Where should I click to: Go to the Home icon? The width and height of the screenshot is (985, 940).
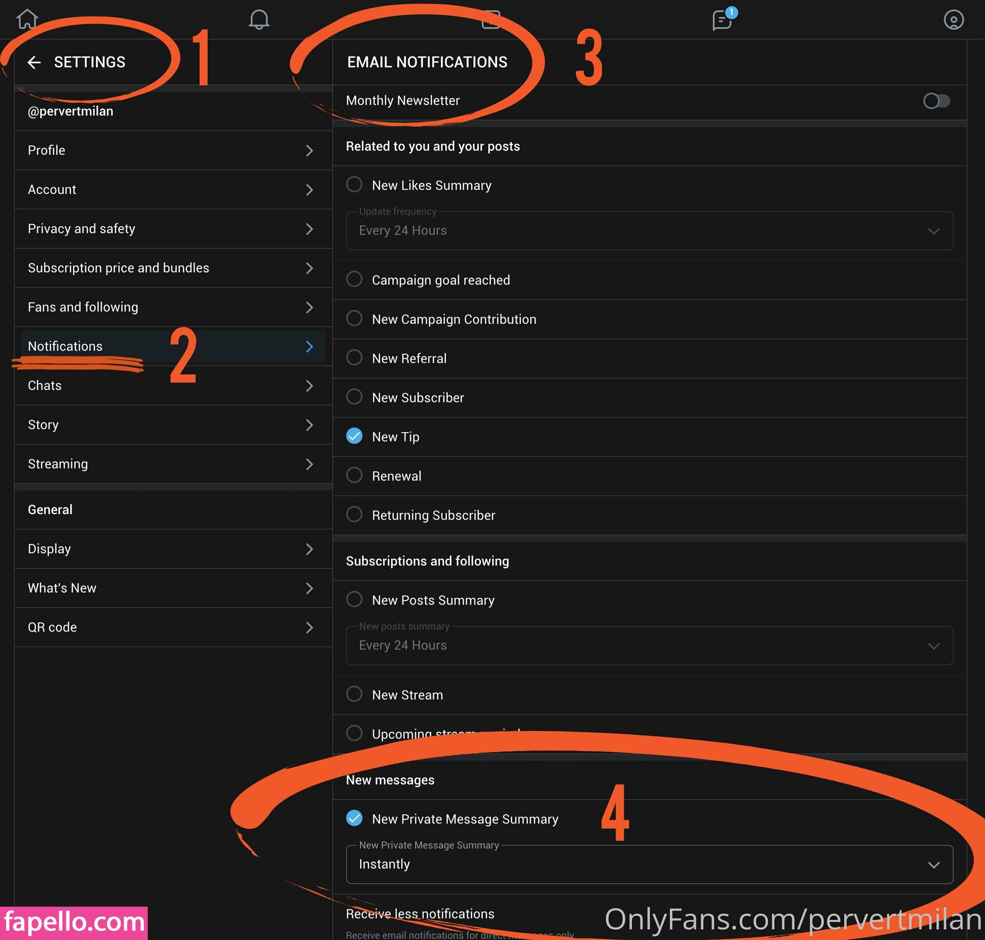click(x=27, y=19)
